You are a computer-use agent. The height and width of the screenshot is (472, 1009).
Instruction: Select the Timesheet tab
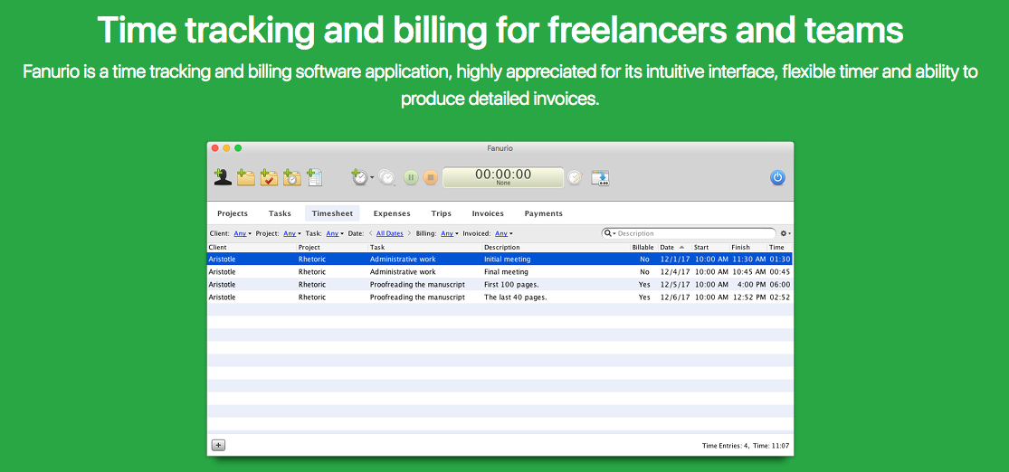[x=332, y=213]
